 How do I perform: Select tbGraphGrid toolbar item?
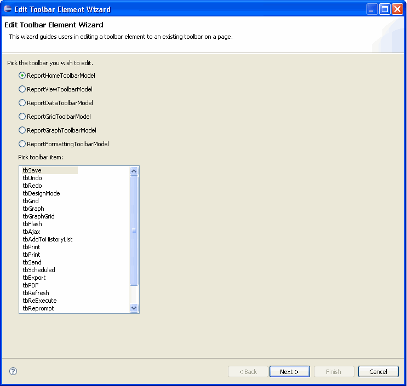tap(38, 216)
